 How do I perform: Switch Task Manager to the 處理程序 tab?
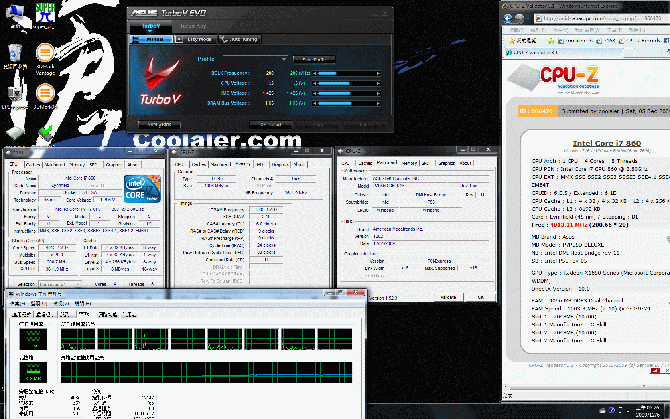pyautogui.click(x=45, y=315)
